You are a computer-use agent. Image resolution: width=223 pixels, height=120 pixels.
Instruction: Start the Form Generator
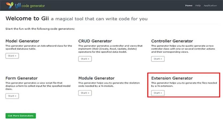click(x=12, y=96)
